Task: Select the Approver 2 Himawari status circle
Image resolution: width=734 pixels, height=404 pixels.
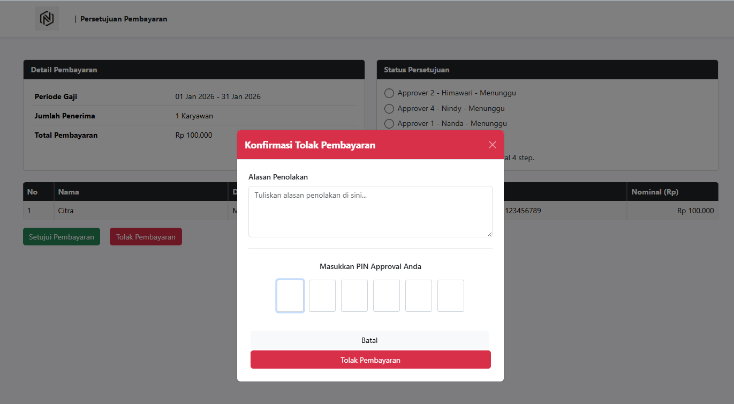Action: click(x=389, y=93)
